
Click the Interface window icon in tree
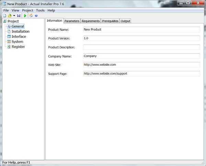pos(9,37)
